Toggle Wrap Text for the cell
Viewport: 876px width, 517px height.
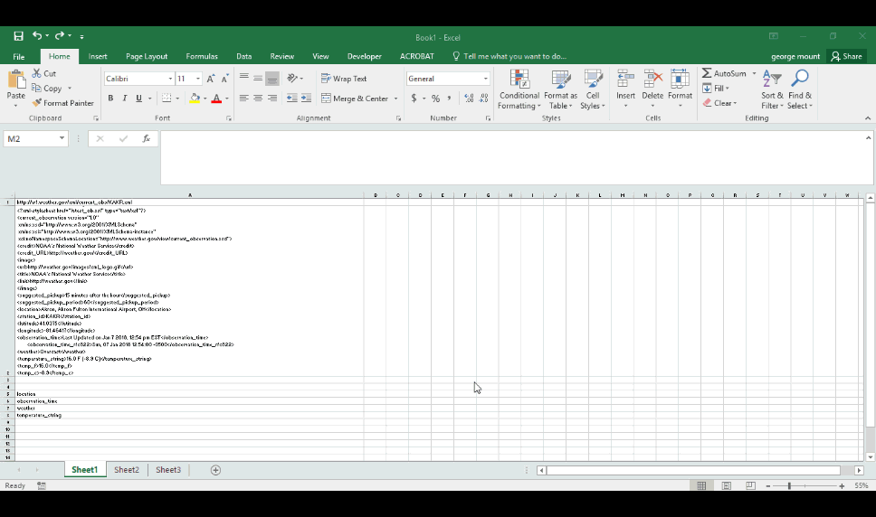click(344, 79)
